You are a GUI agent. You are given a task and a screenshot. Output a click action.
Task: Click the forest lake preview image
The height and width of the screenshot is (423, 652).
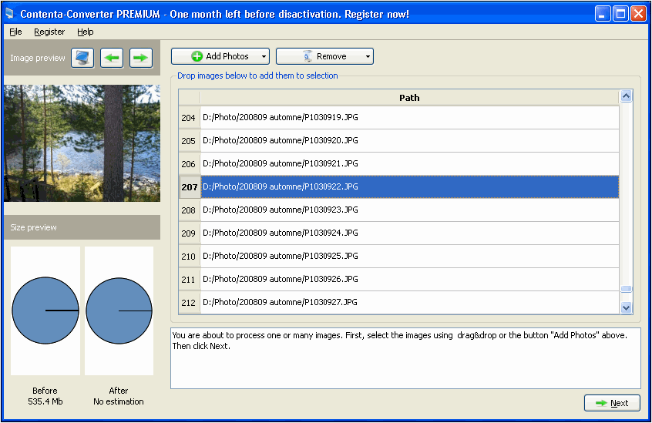[x=82, y=143]
